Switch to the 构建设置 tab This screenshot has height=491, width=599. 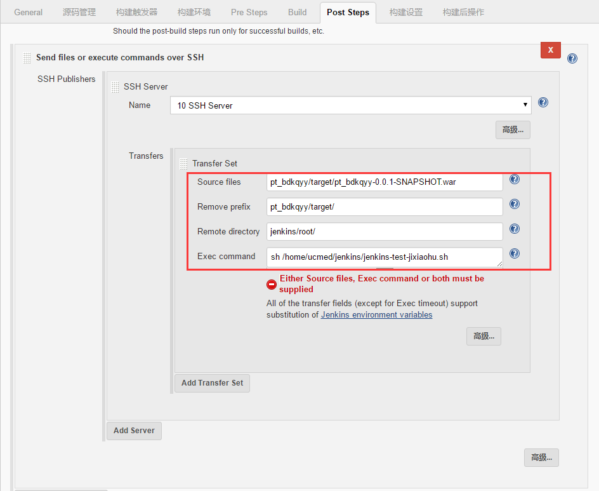click(406, 12)
